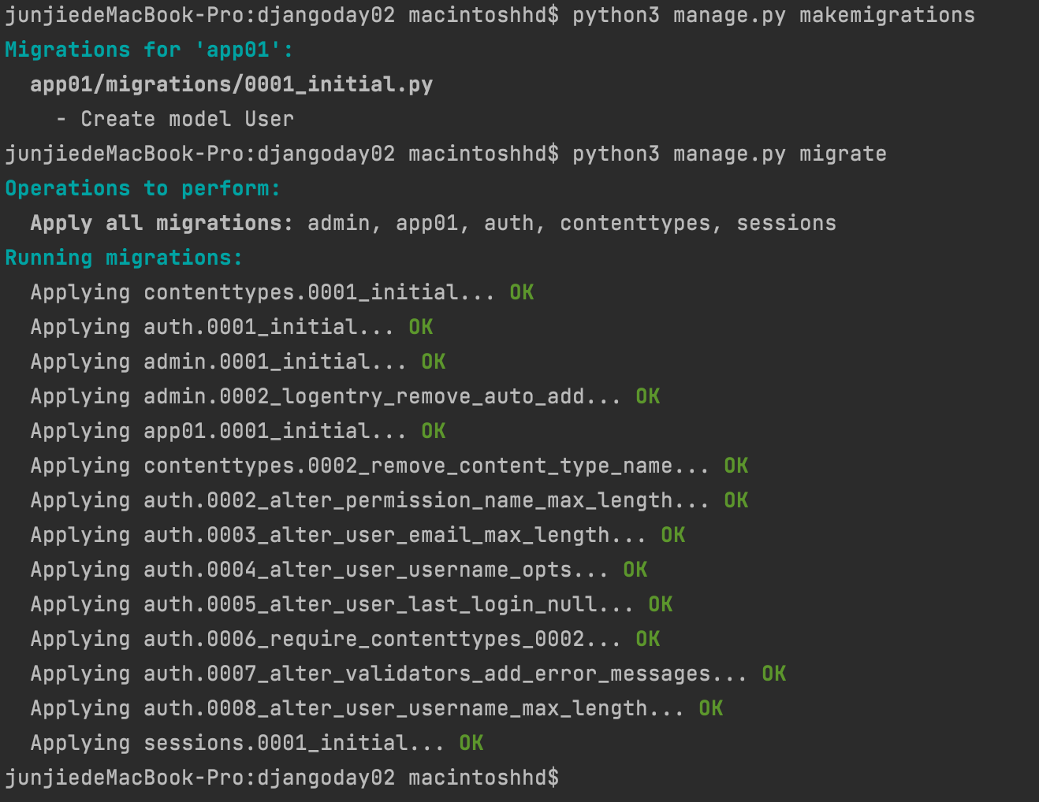Click the 'Operations to perform:' heading
Image resolution: width=1039 pixels, height=802 pixels.
(x=143, y=188)
